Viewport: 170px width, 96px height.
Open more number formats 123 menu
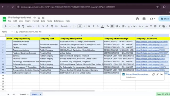(56, 26)
